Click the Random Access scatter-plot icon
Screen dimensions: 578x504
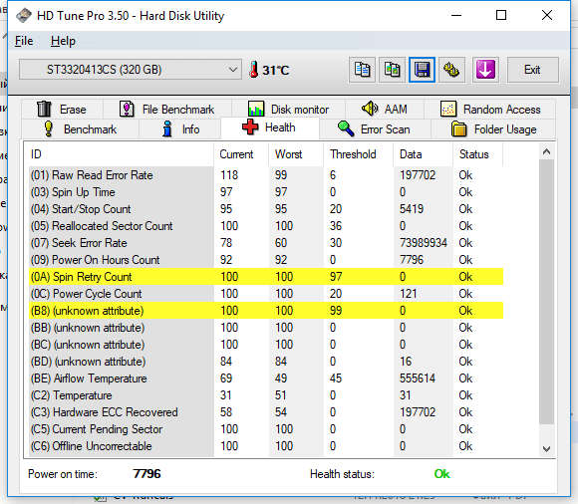point(448,109)
